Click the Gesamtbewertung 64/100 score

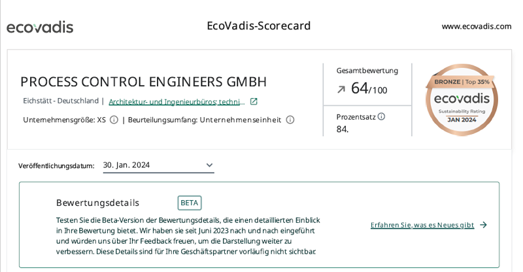pyautogui.click(x=369, y=88)
